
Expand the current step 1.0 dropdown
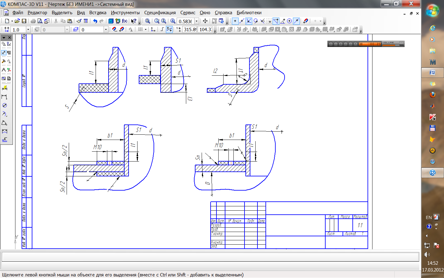[28, 29]
